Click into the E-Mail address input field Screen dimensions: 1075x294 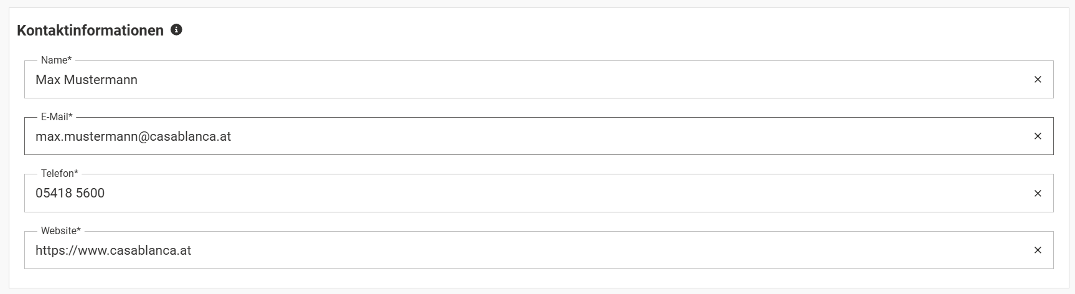pyautogui.click(x=498, y=136)
